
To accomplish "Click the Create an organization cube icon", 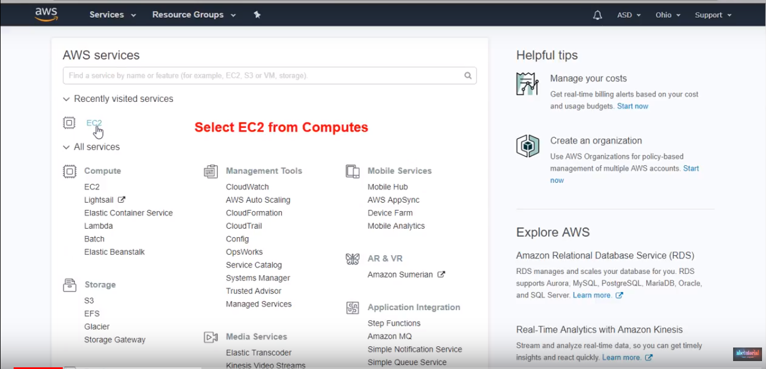I will point(527,146).
